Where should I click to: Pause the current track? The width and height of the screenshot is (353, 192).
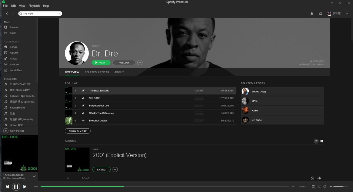(16, 187)
